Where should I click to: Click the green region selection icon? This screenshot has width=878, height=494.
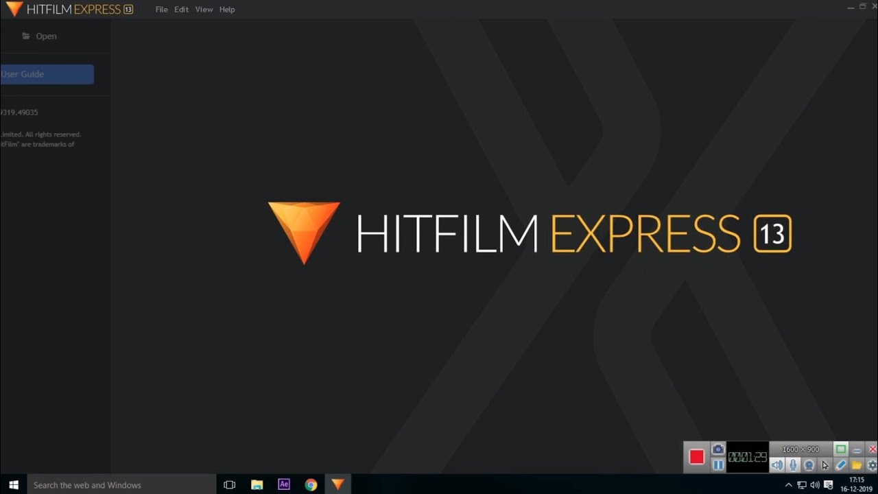click(841, 449)
